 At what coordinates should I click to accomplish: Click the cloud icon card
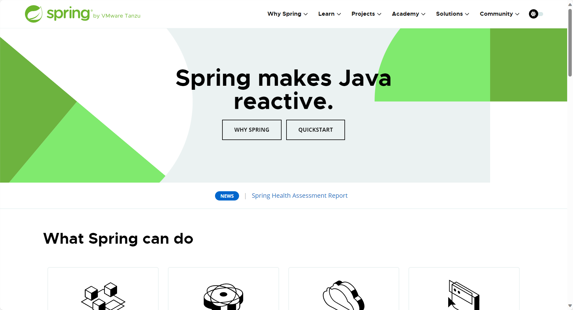(x=344, y=289)
